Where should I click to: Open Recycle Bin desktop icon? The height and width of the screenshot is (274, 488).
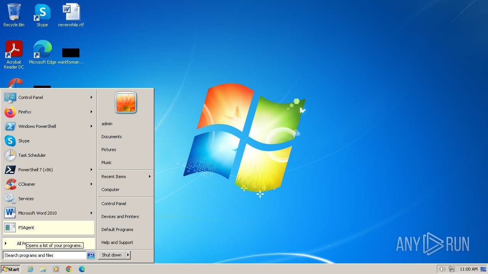[x=14, y=15]
